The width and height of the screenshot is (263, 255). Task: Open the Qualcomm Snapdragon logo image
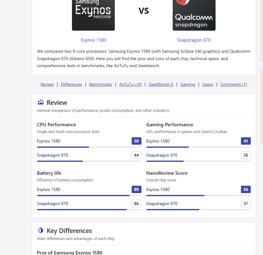click(194, 15)
